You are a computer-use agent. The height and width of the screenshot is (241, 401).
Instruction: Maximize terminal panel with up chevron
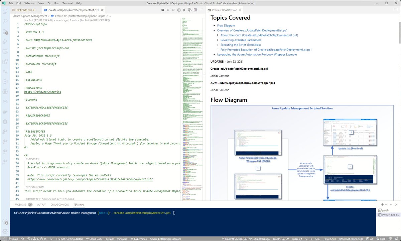click(391, 205)
